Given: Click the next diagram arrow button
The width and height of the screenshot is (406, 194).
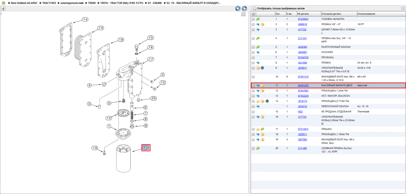Looking at the screenshot, I should click(244, 9).
